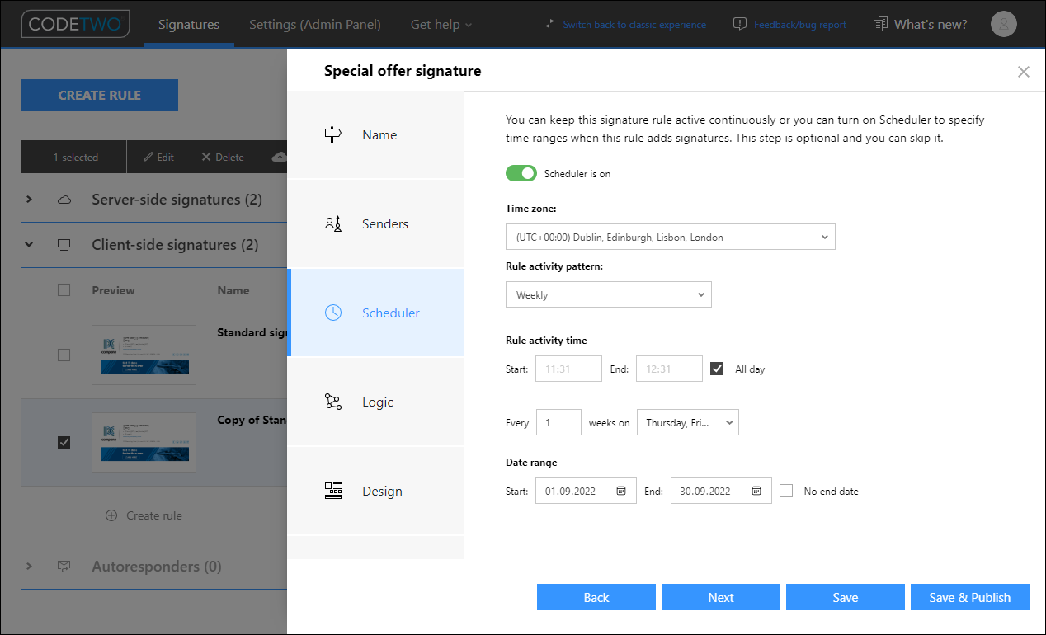1046x635 pixels.
Task: Click the Edit button in toolbar
Action: [158, 157]
